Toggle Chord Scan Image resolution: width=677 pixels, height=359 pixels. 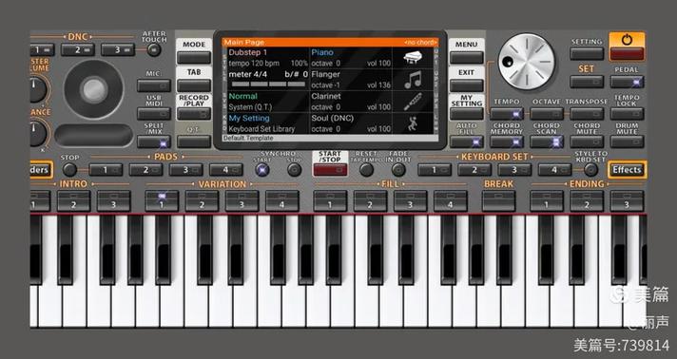(547, 142)
